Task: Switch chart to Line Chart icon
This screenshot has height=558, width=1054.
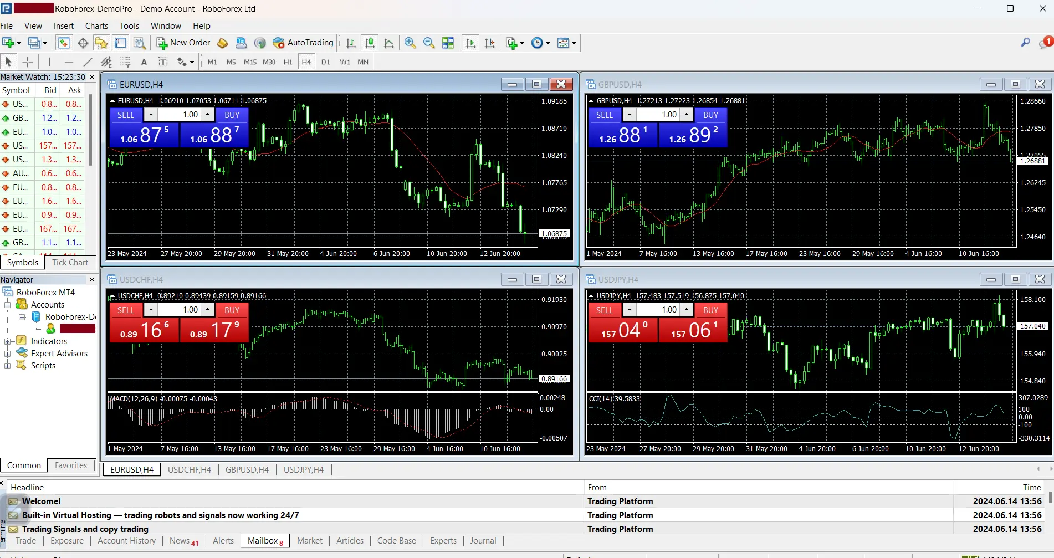Action: (388, 43)
